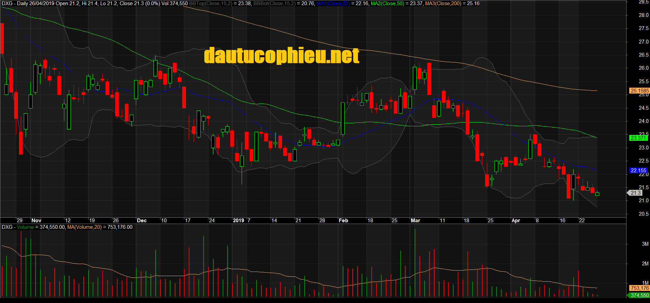
Task: Click the BBTop(Close,15,2) legend label
Action: coord(211,3)
